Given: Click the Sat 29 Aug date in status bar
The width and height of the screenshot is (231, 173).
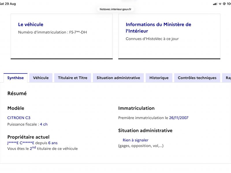Looking at the screenshot, I should (x=8, y=4).
